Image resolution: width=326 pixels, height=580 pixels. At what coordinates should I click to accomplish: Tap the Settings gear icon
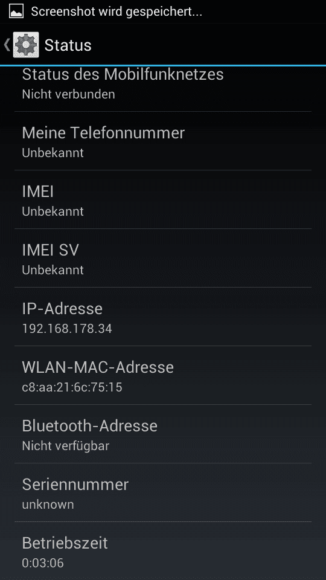click(x=26, y=45)
